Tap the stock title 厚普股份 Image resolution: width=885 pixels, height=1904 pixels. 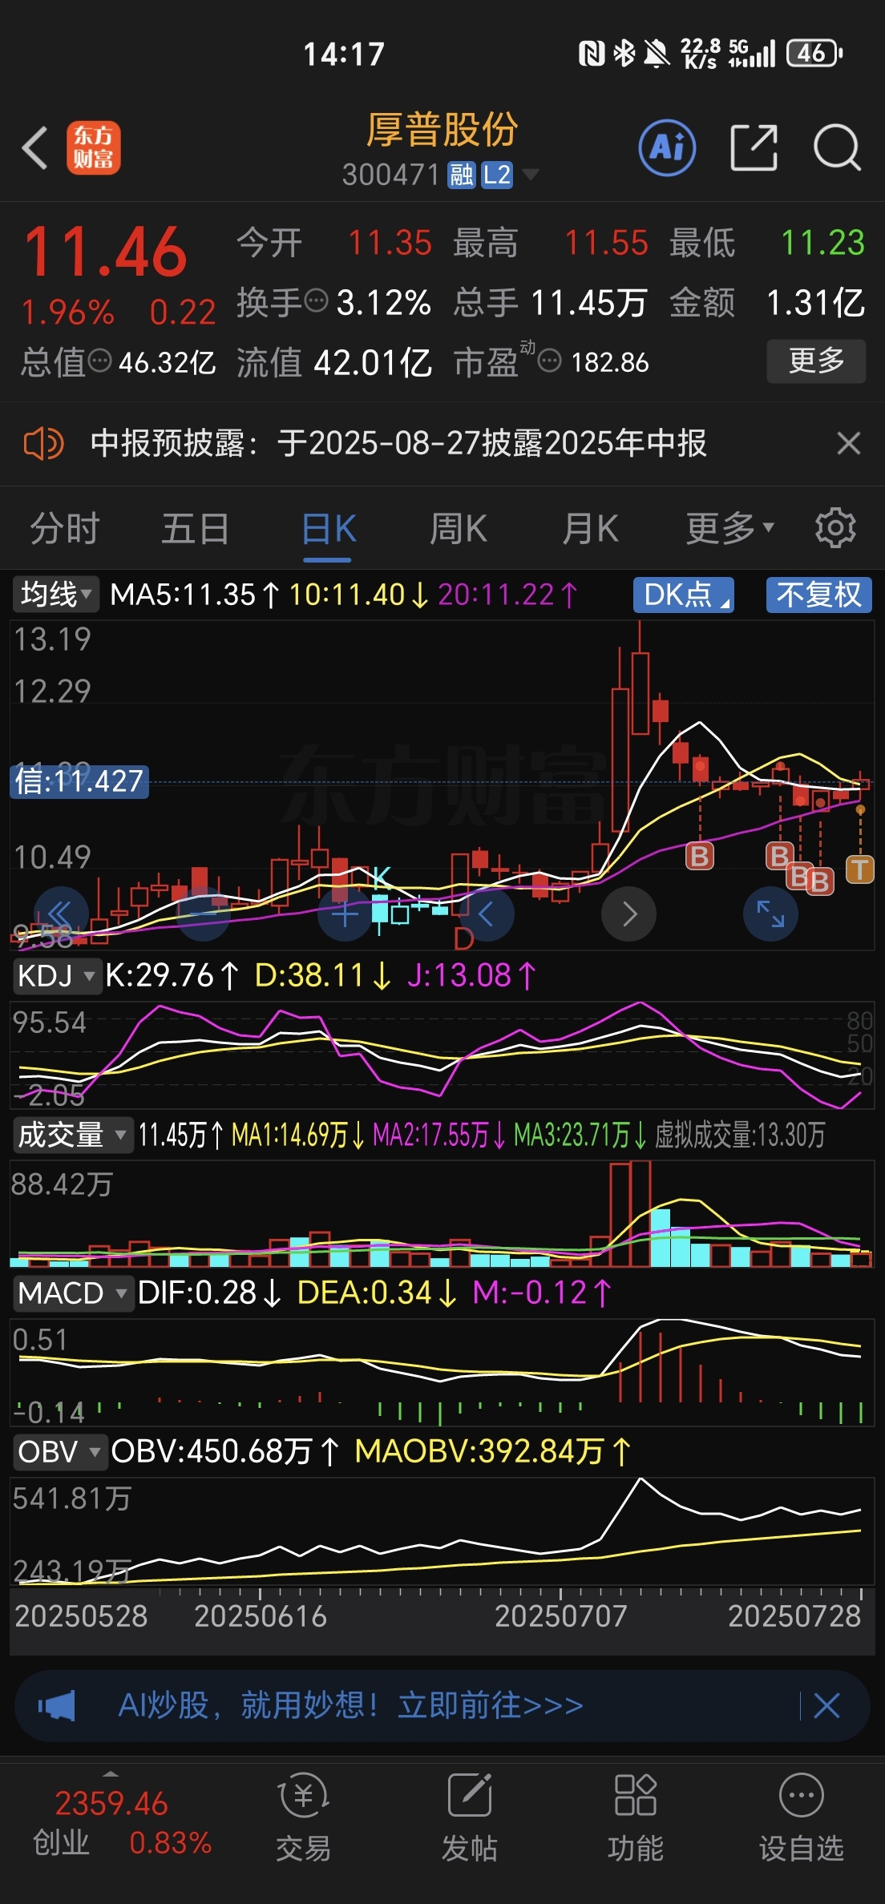pyautogui.click(x=442, y=130)
